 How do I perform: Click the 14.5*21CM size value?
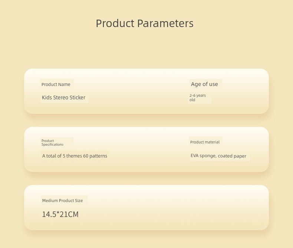coord(60,214)
